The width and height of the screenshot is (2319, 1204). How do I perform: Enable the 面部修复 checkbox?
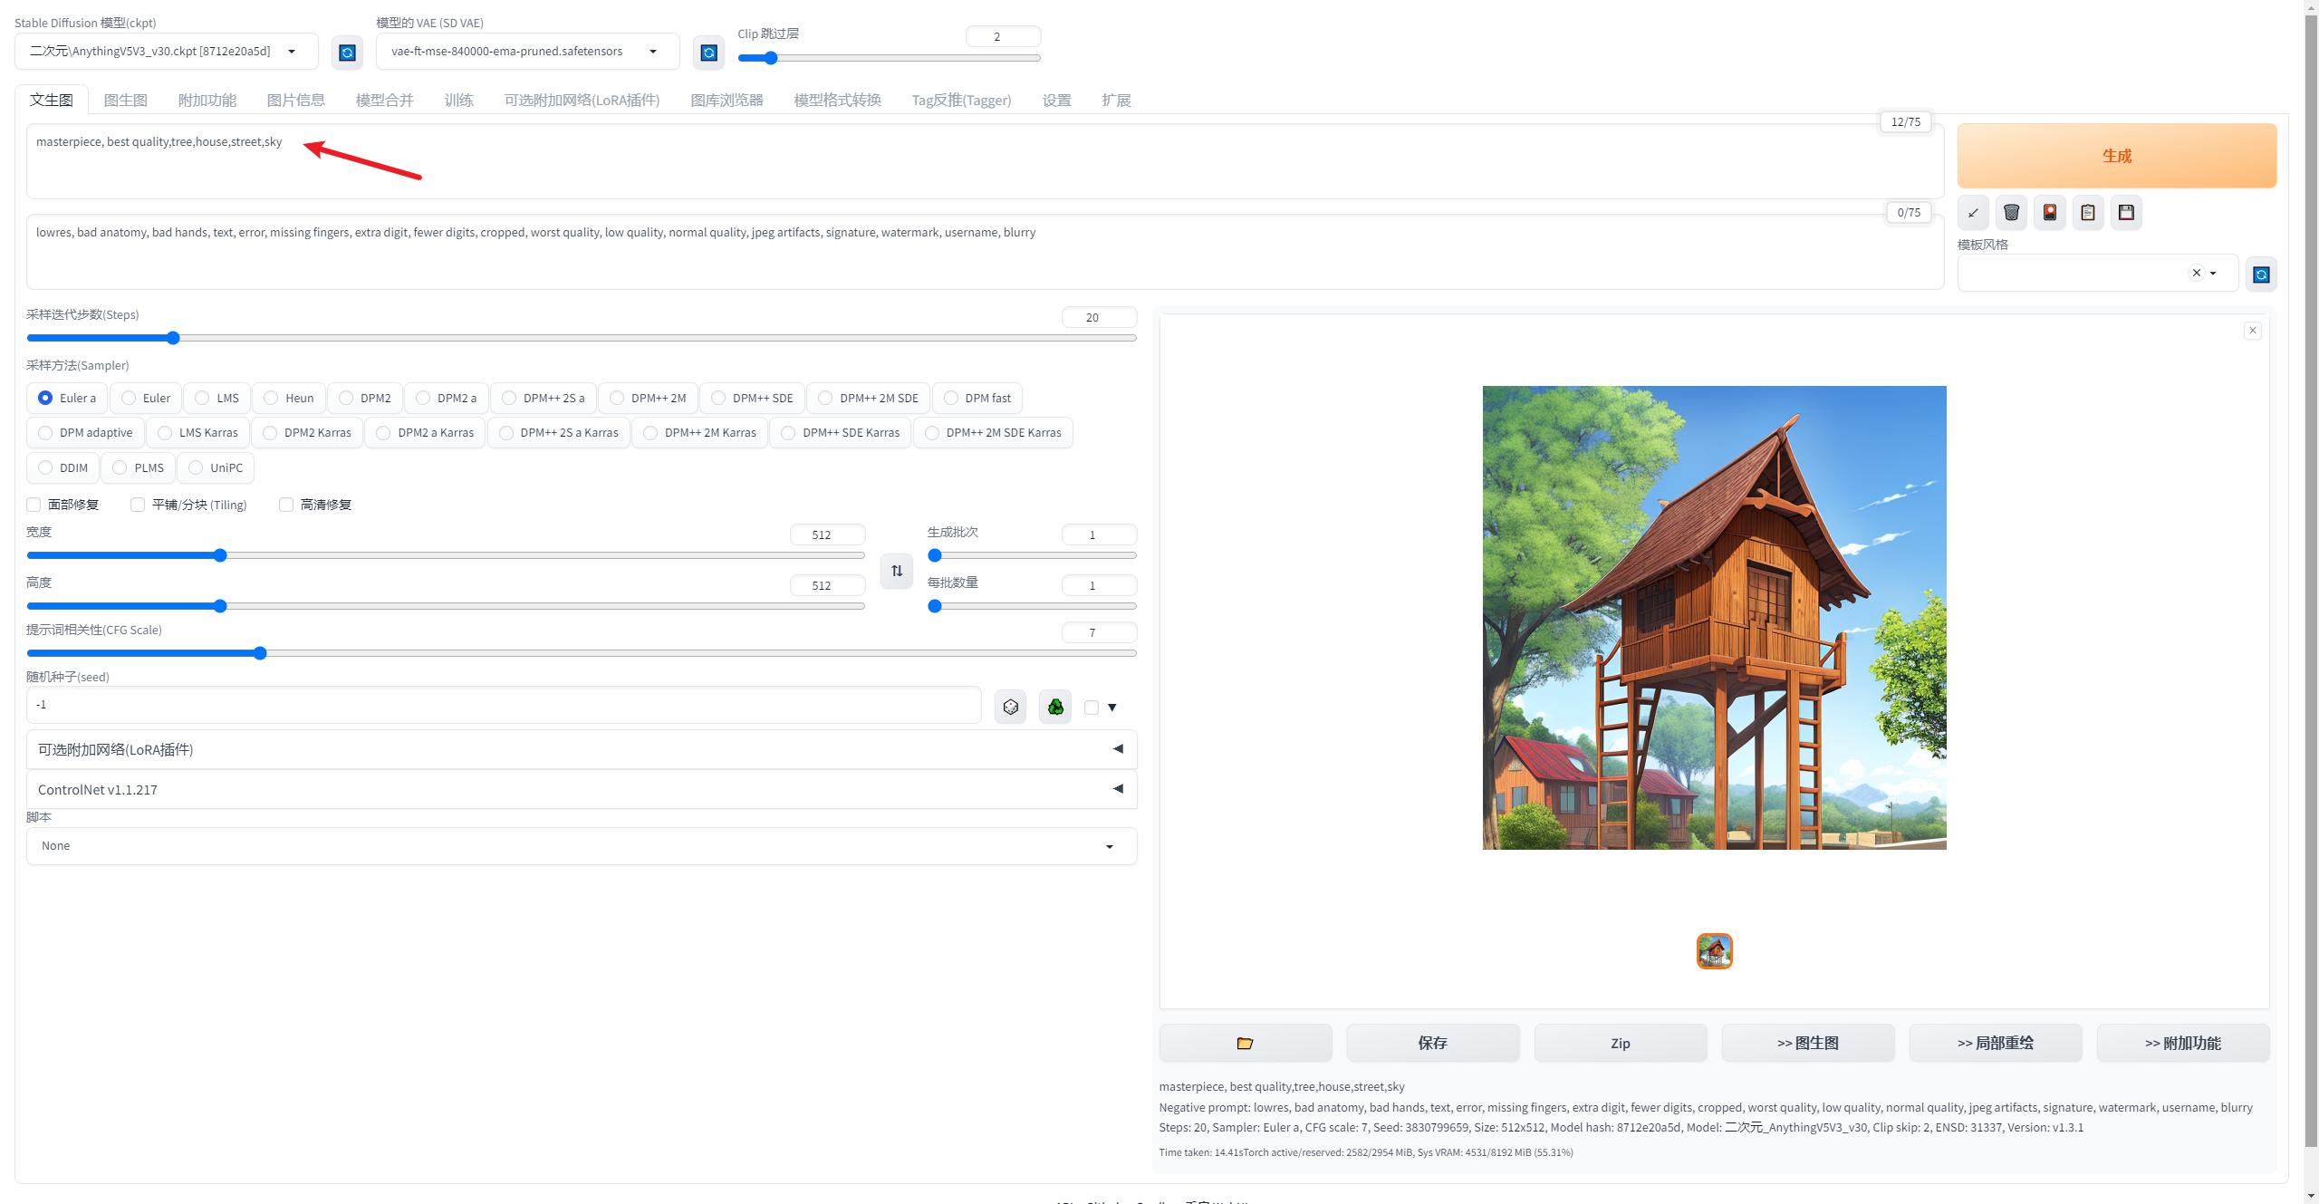pos(34,505)
